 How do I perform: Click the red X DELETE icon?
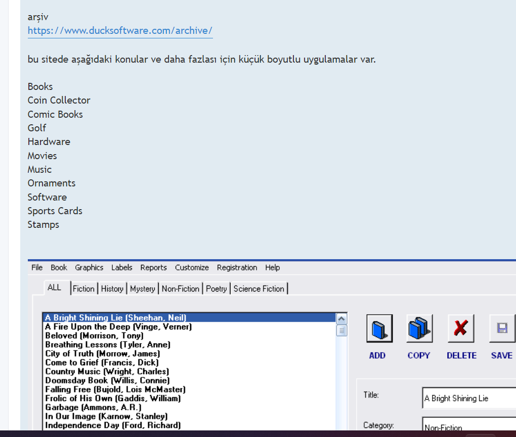[461, 328]
